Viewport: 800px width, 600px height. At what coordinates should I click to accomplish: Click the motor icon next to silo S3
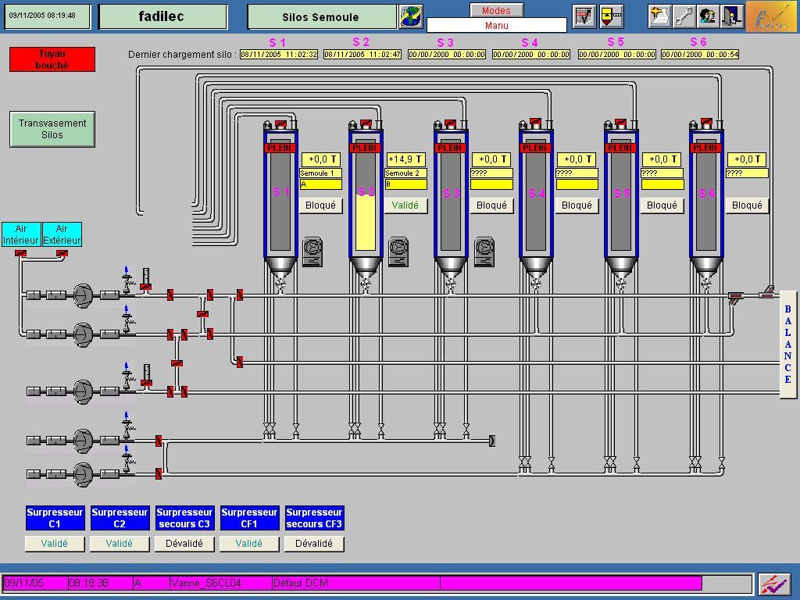click(x=484, y=251)
